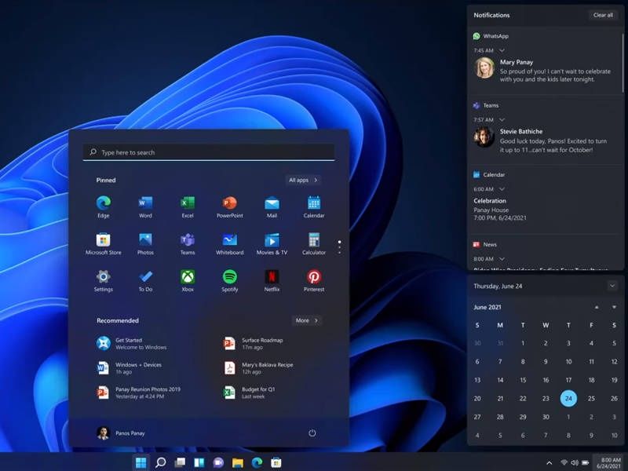
Task: Launch the To Do app
Action: click(145, 280)
